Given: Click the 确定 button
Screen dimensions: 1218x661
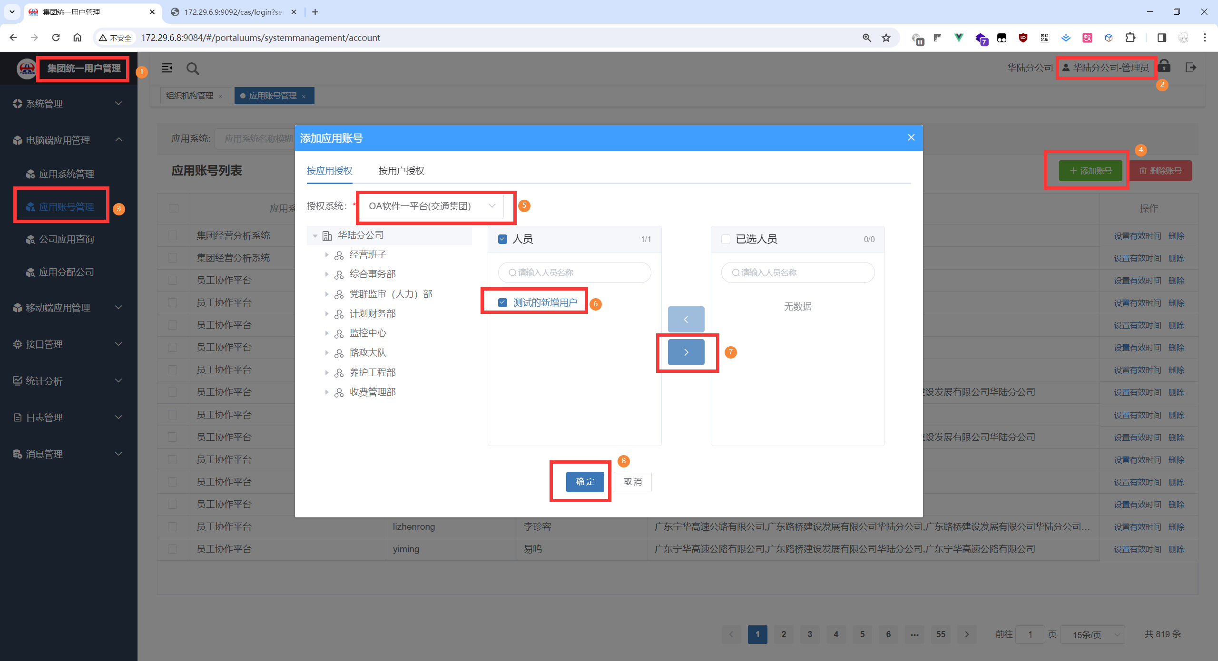Looking at the screenshot, I should click(x=585, y=482).
